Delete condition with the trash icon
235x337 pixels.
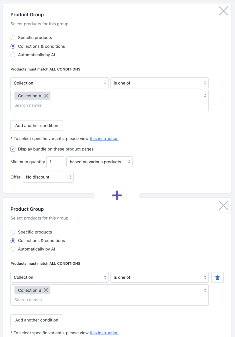pos(217,277)
